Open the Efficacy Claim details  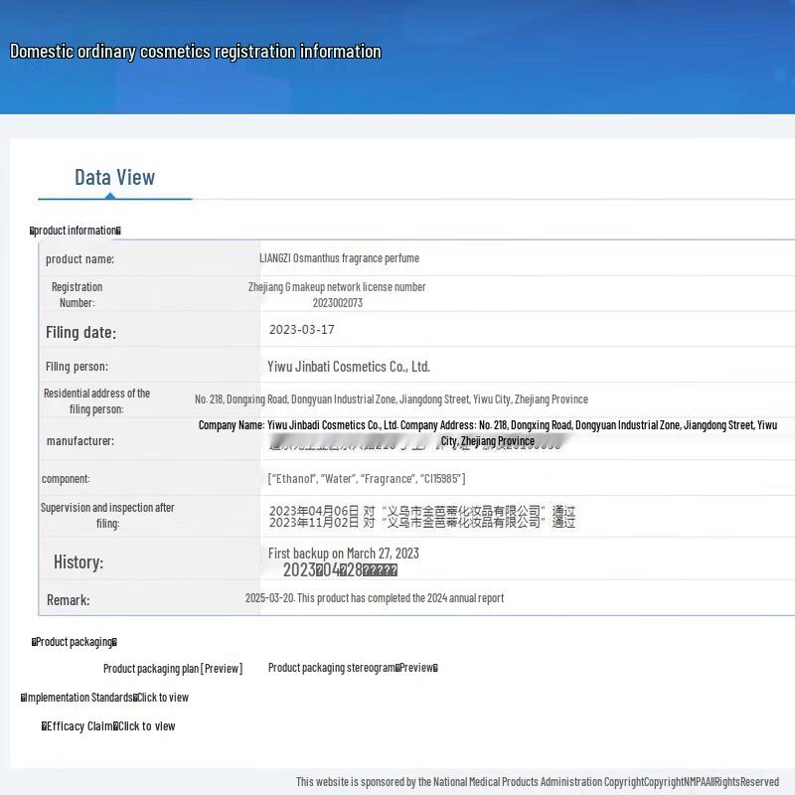coord(109,726)
